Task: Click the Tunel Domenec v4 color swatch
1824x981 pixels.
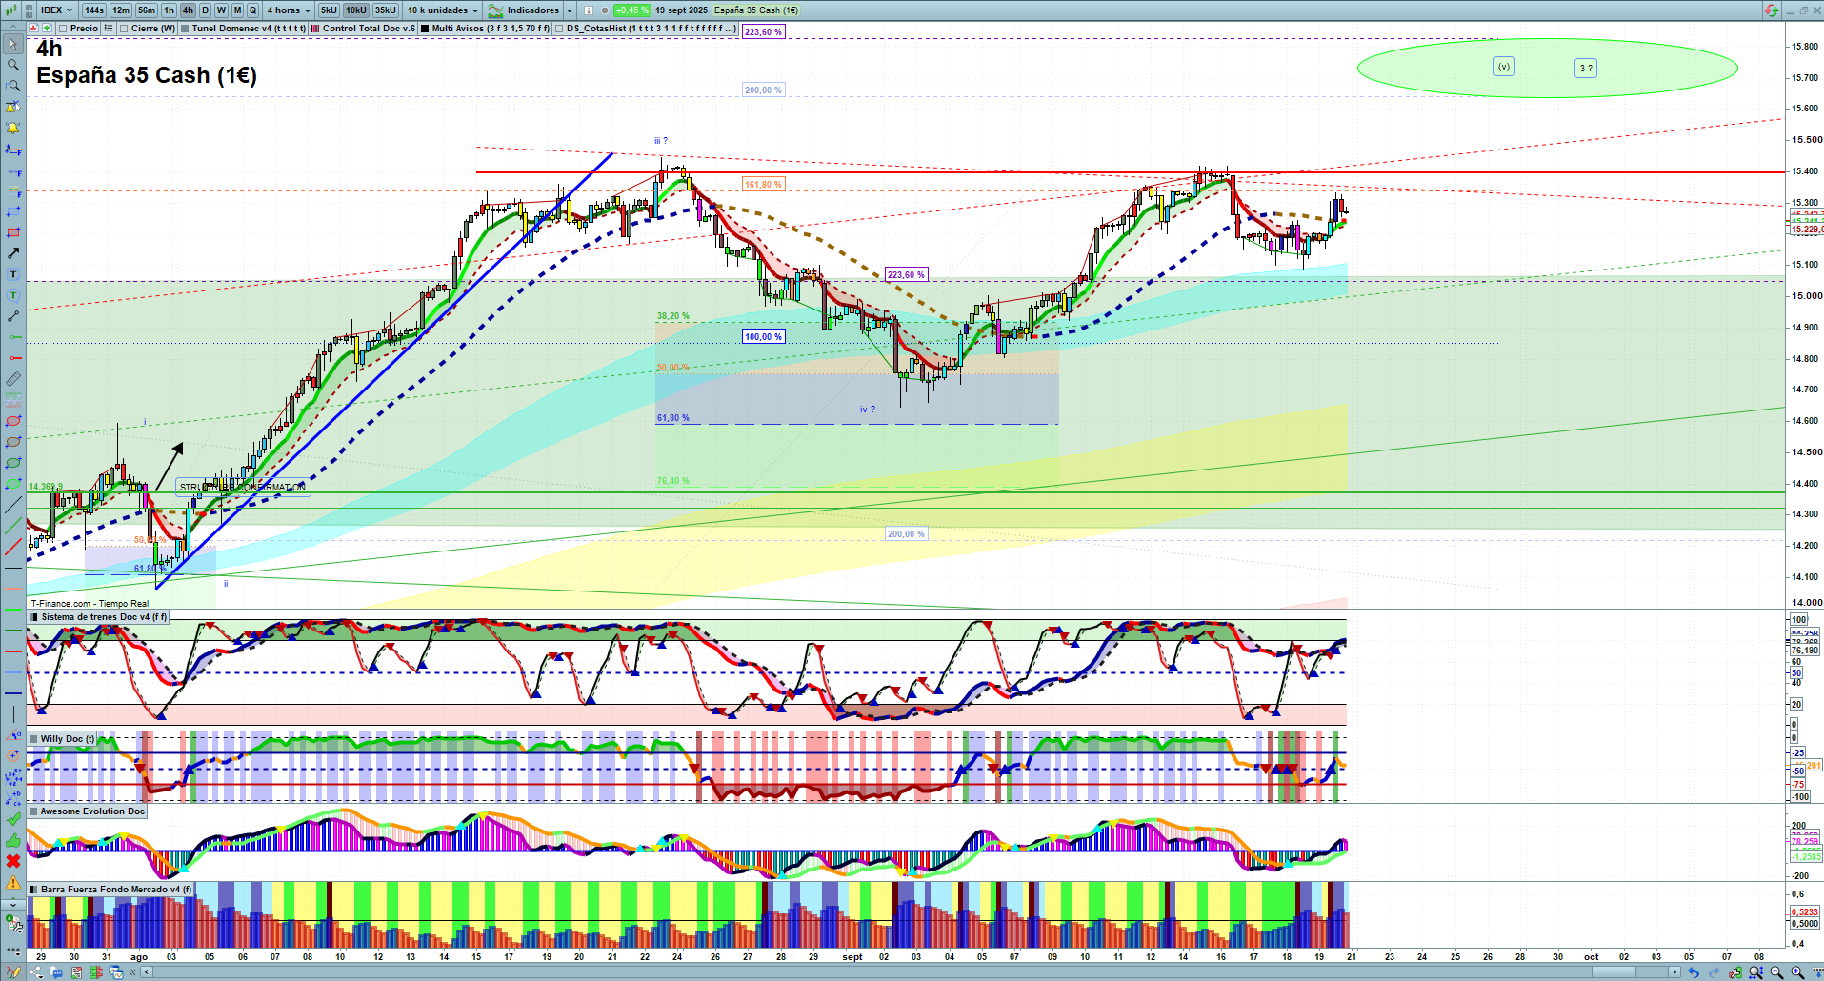Action: pos(185,29)
